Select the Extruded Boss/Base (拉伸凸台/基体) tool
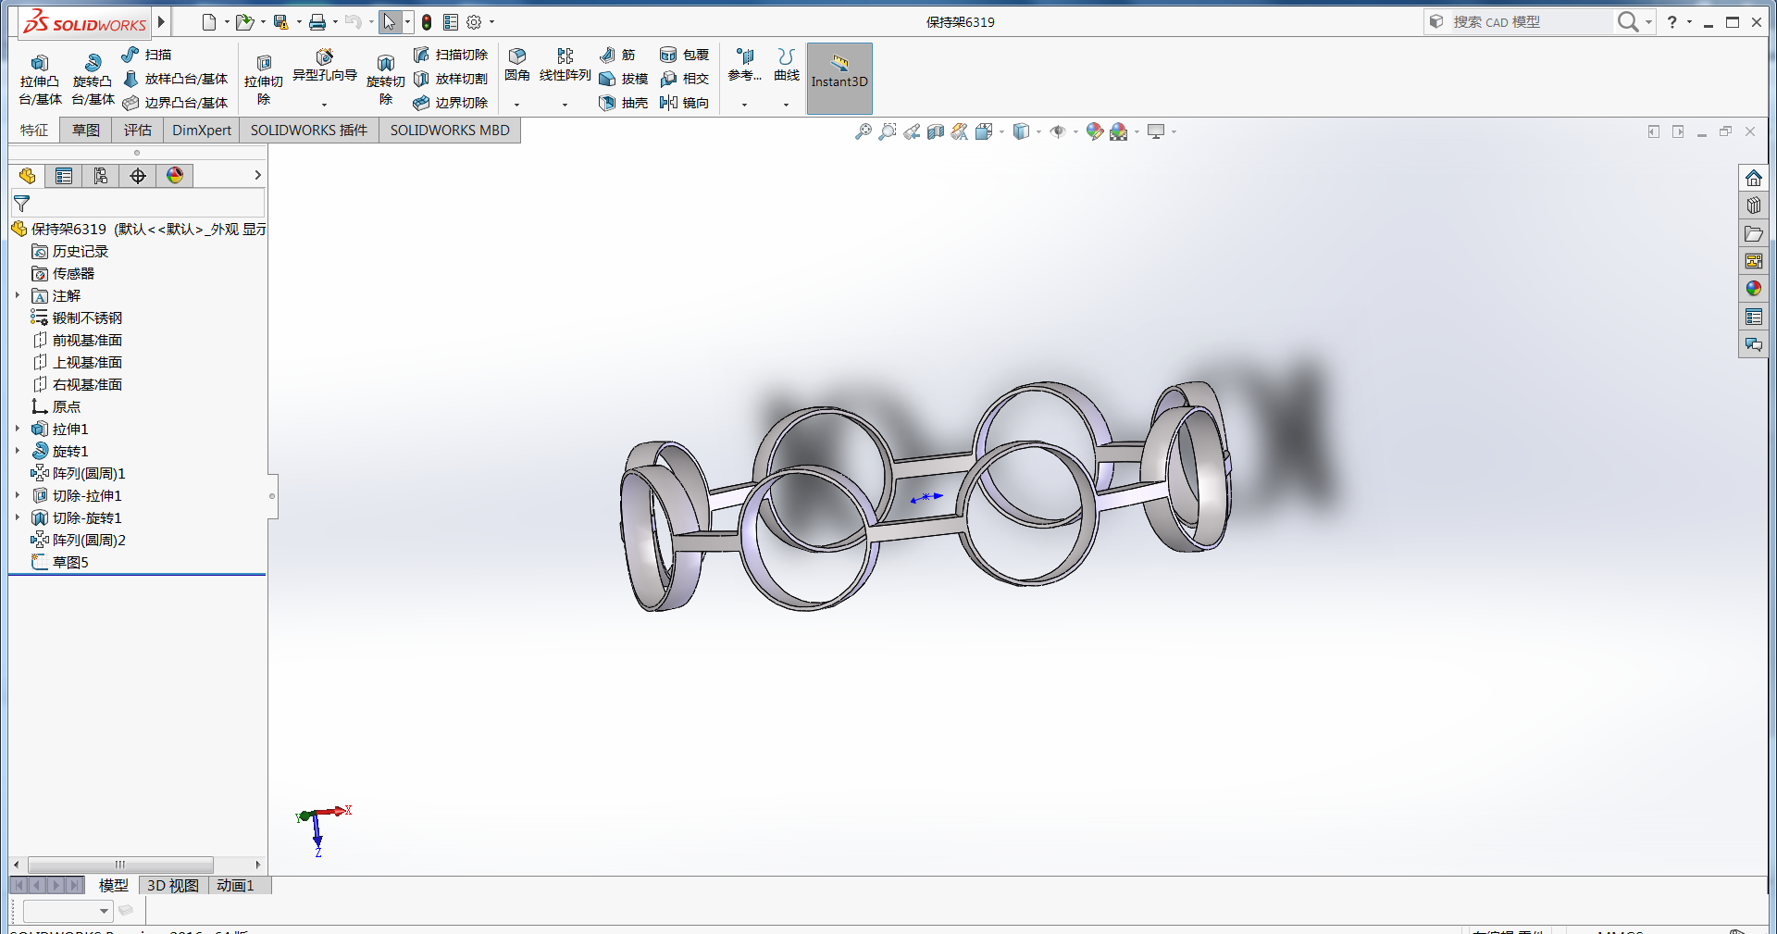Image resolution: width=1777 pixels, height=934 pixels. pos(39,79)
